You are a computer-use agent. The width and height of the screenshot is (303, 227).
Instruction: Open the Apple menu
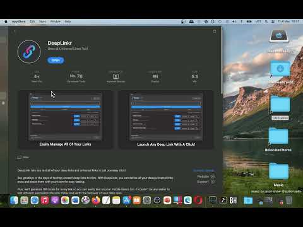point(6,21)
